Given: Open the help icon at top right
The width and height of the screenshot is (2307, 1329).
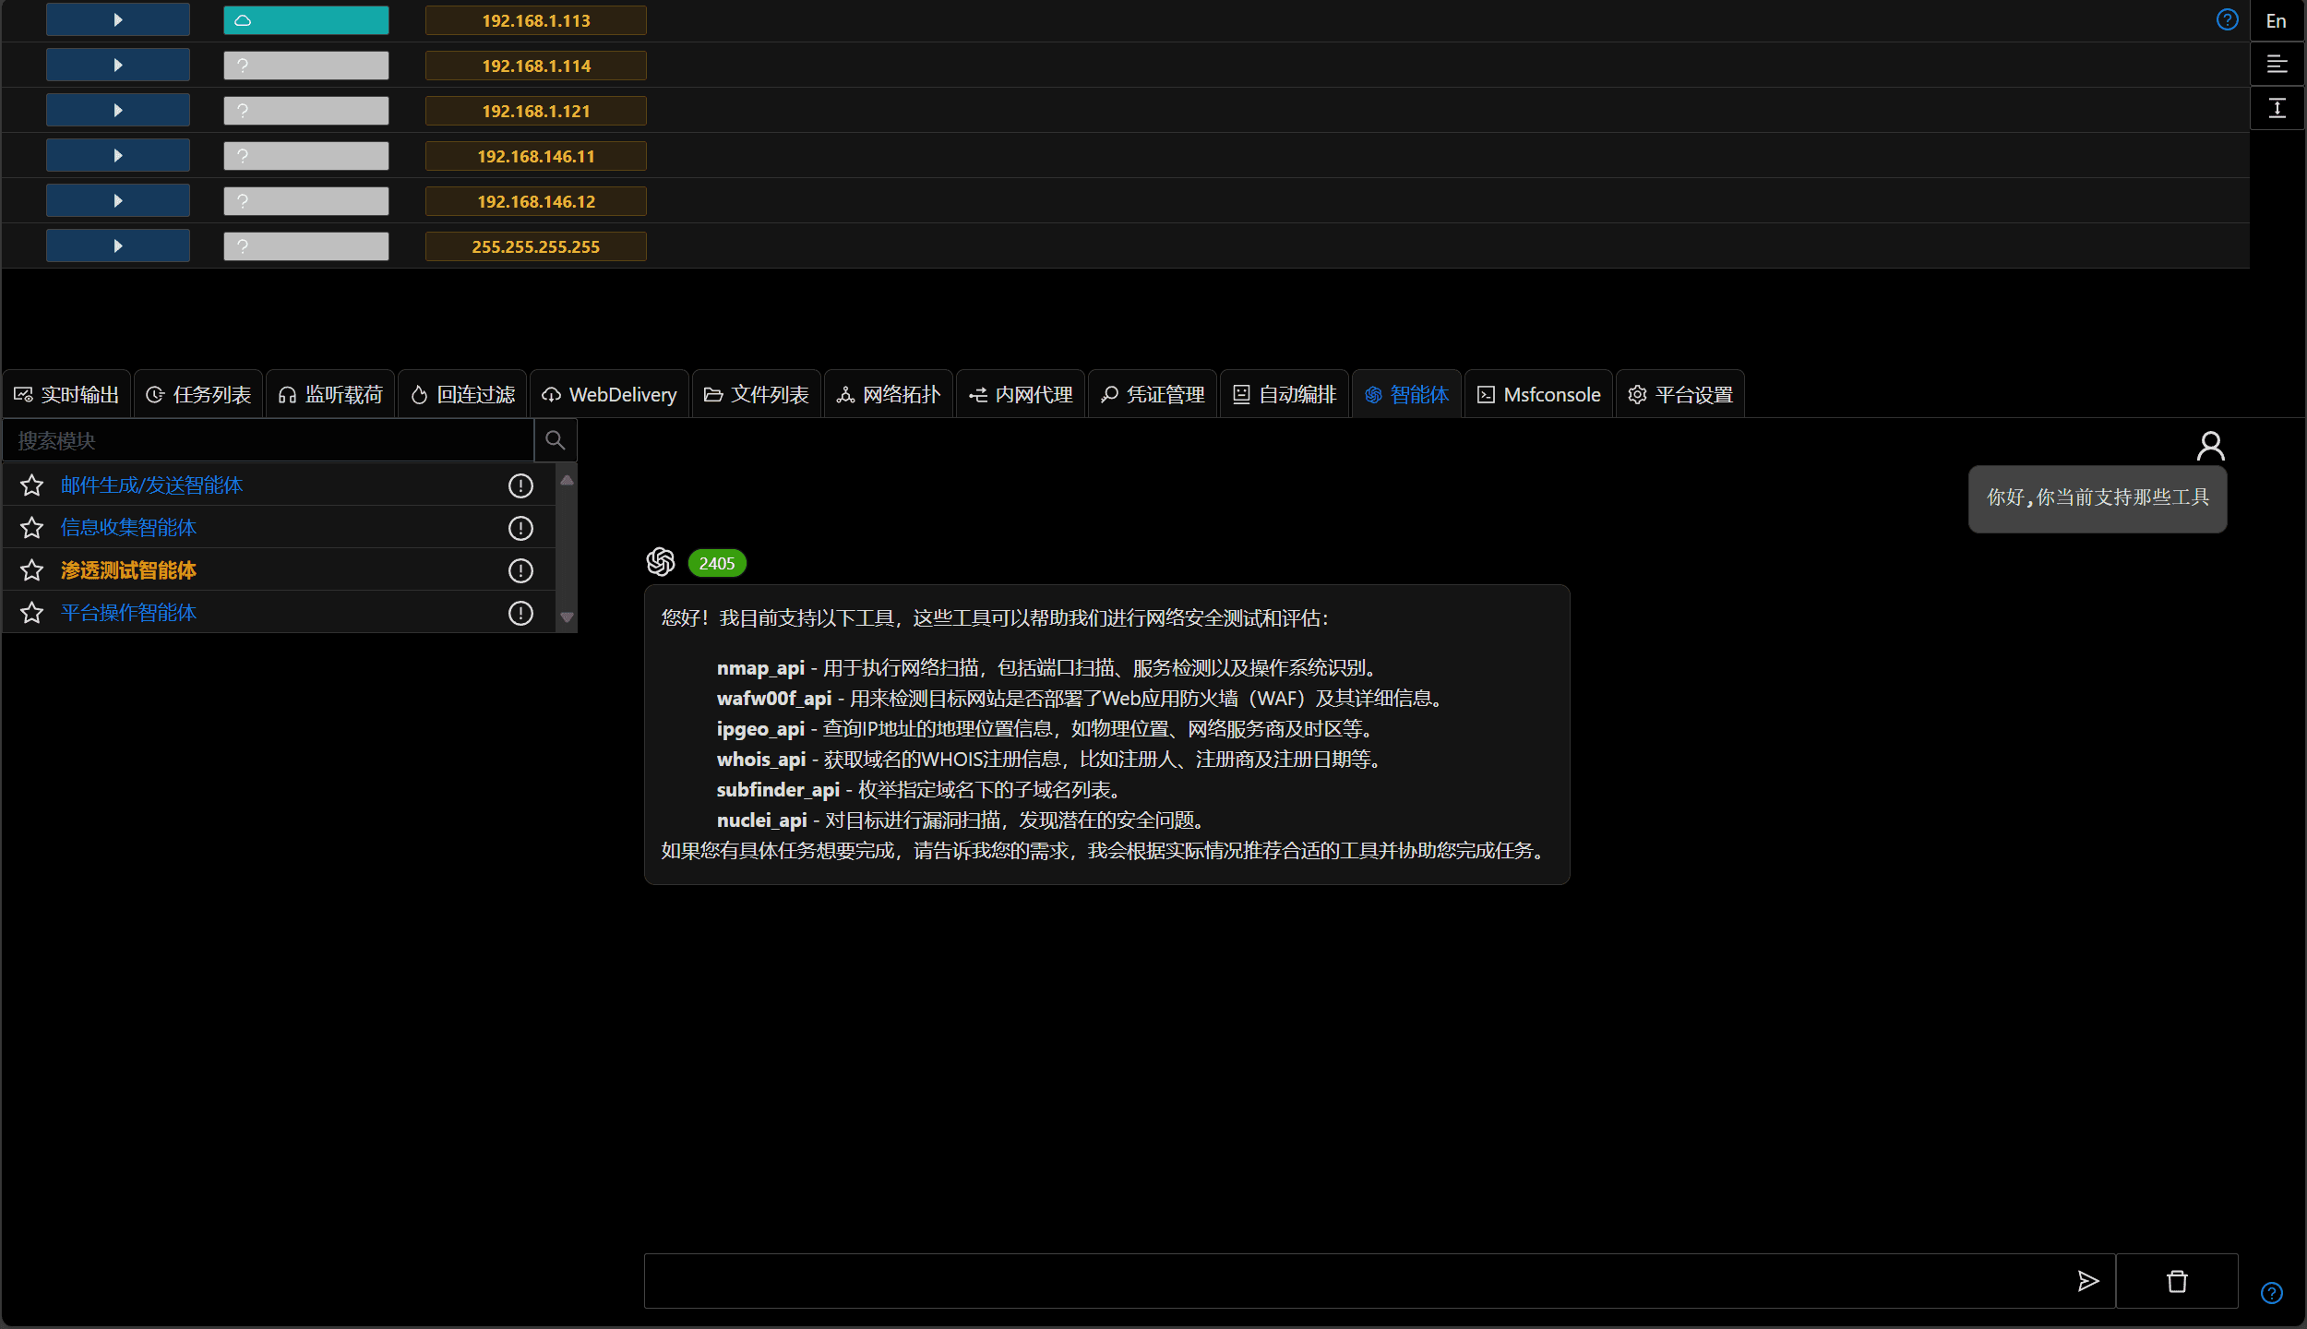Looking at the screenshot, I should pos(2227,19).
